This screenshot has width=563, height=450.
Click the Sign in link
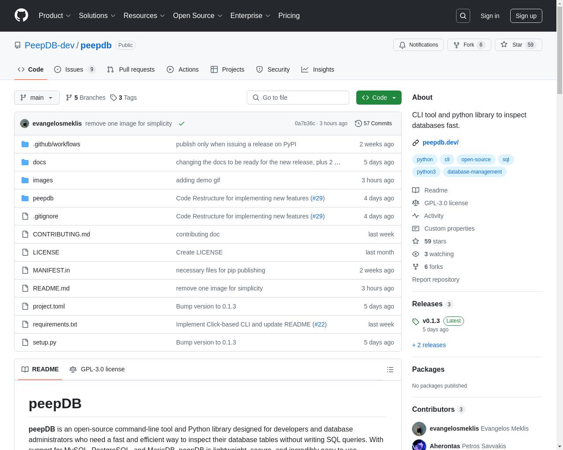click(x=490, y=16)
